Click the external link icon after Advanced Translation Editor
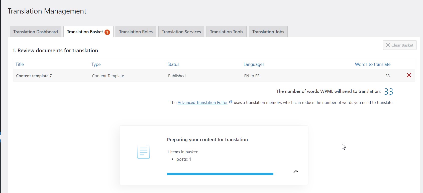 (x=231, y=102)
